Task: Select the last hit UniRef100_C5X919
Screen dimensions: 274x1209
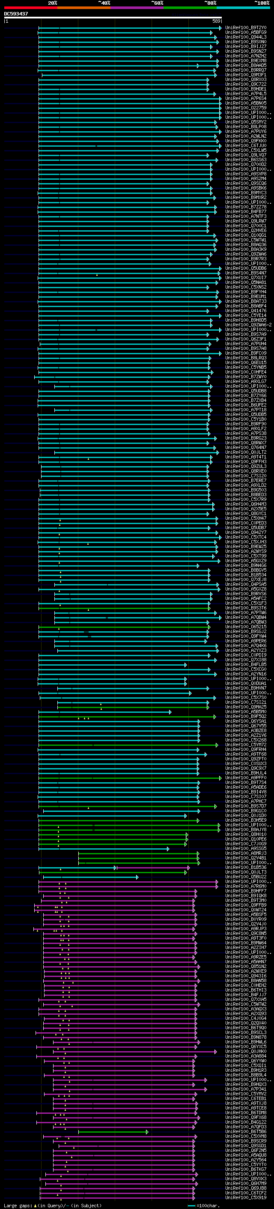Action: 246,1198
